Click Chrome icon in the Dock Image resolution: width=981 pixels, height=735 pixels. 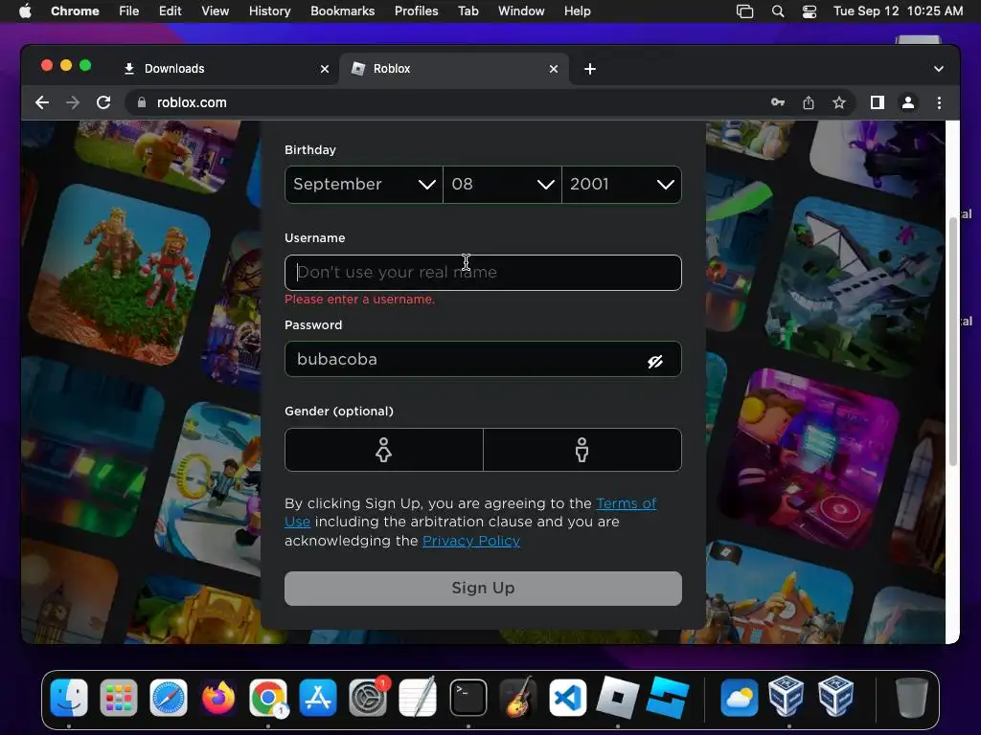point(268,698)
